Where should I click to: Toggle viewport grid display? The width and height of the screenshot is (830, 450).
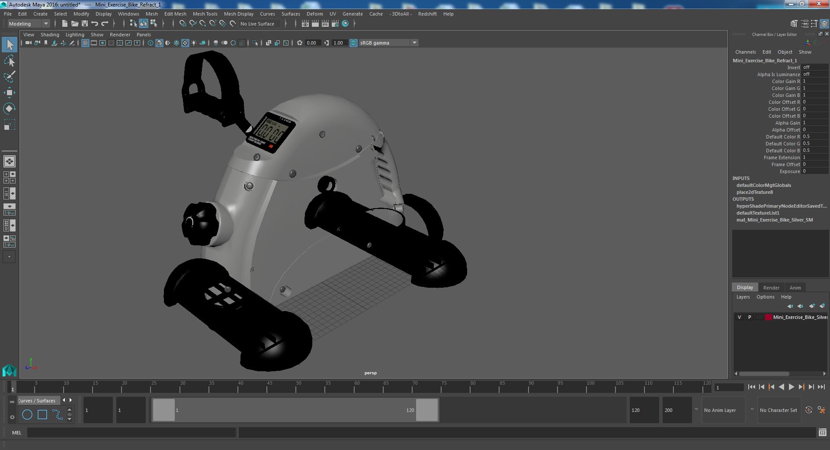[85, 43]
